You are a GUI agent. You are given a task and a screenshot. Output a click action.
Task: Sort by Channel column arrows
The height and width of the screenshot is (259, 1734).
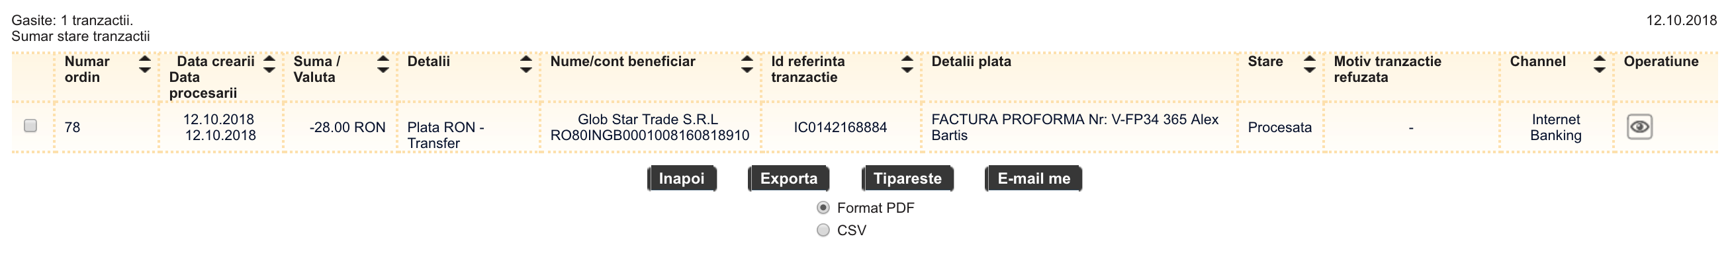[x=1600, y=64]
